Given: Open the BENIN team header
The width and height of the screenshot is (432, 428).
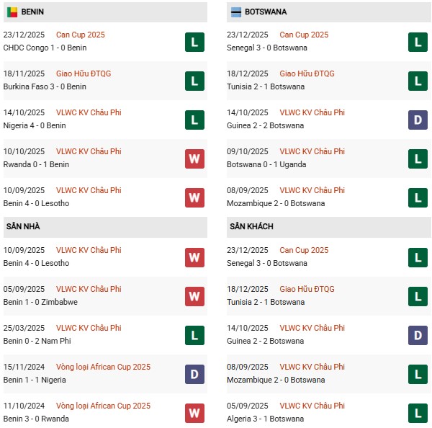Looking at the screenshot, I should point(36,12).
